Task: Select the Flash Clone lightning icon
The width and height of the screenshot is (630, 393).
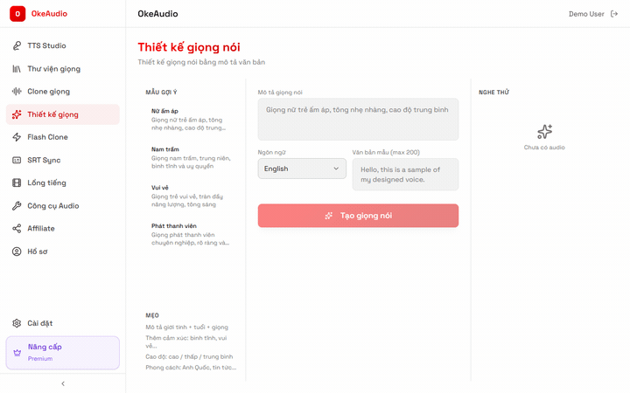Action: click(17, 137)
